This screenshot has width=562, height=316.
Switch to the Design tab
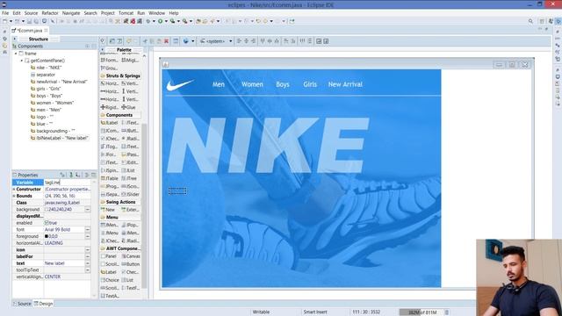(x=43, y=304)
